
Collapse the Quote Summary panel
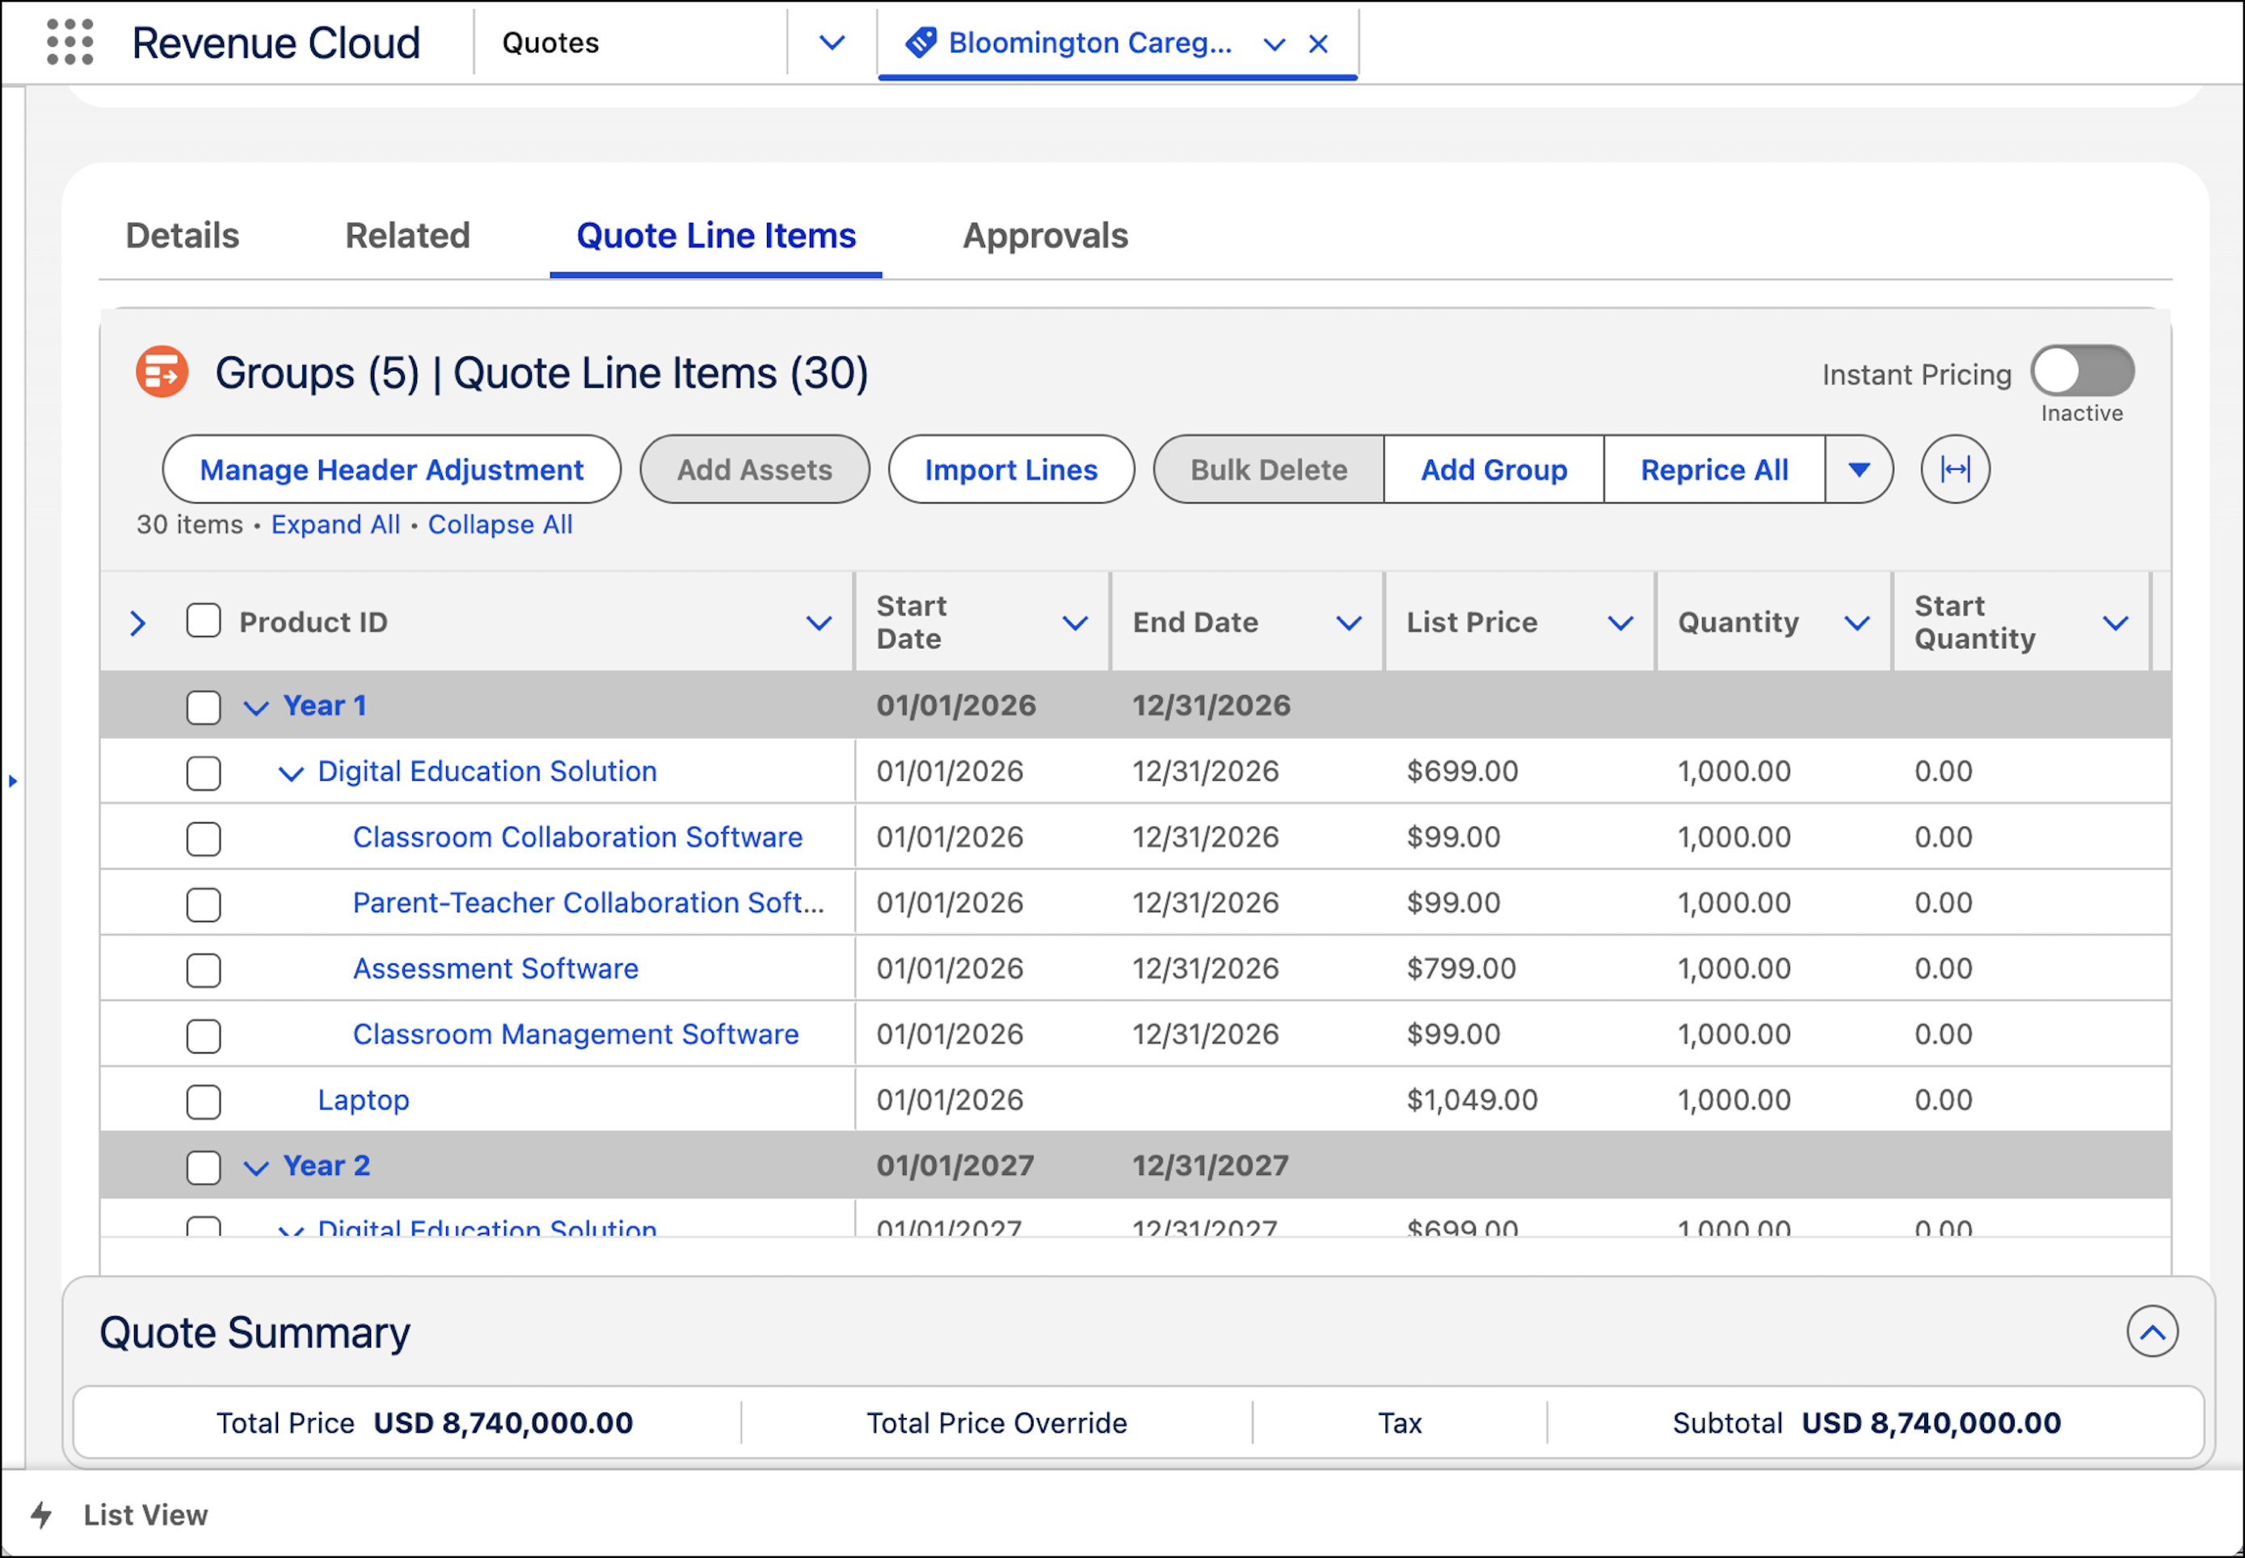point(2152,1332)
